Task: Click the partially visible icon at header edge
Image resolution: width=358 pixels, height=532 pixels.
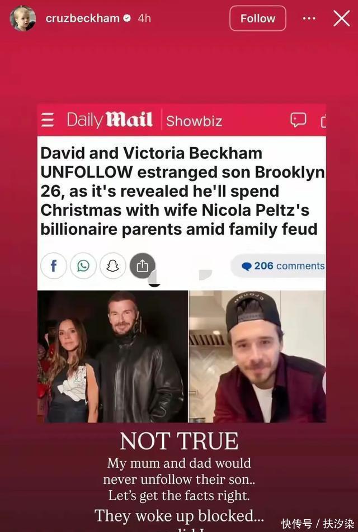Action: pyautogui.click(x=323, y=121)
